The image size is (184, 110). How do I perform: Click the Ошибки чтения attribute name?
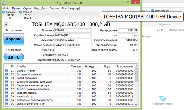coord(26,71)
